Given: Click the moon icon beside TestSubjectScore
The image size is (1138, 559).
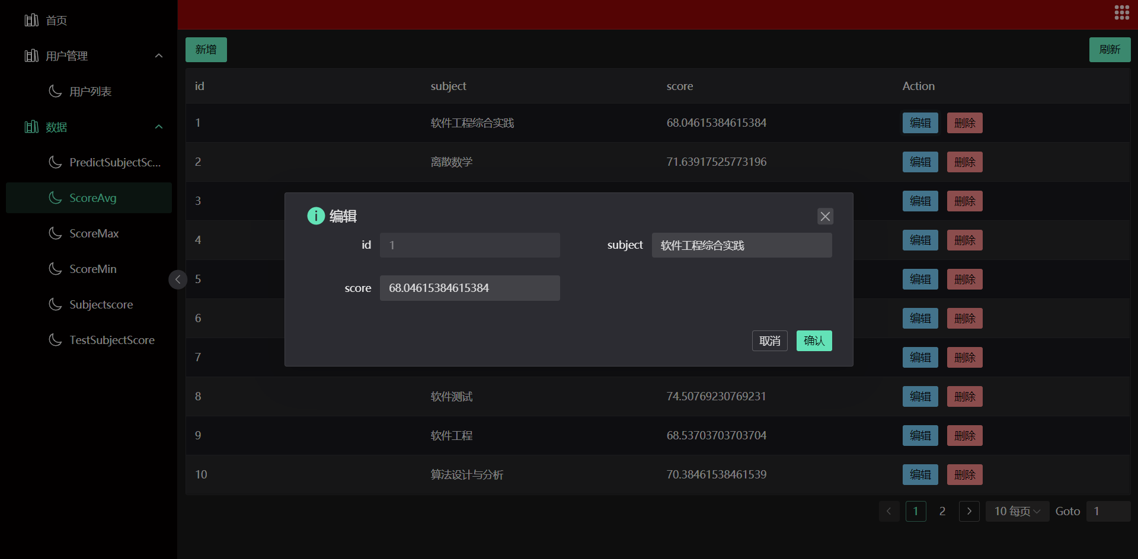Looking at the screenshot, I should pyautogui.click(x=55, y=340).
